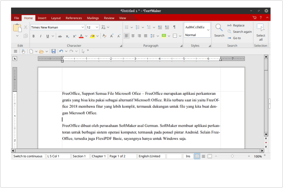Click the Select all icon
The width and height of the screenshot is (283, 188).
click(260, 27)
